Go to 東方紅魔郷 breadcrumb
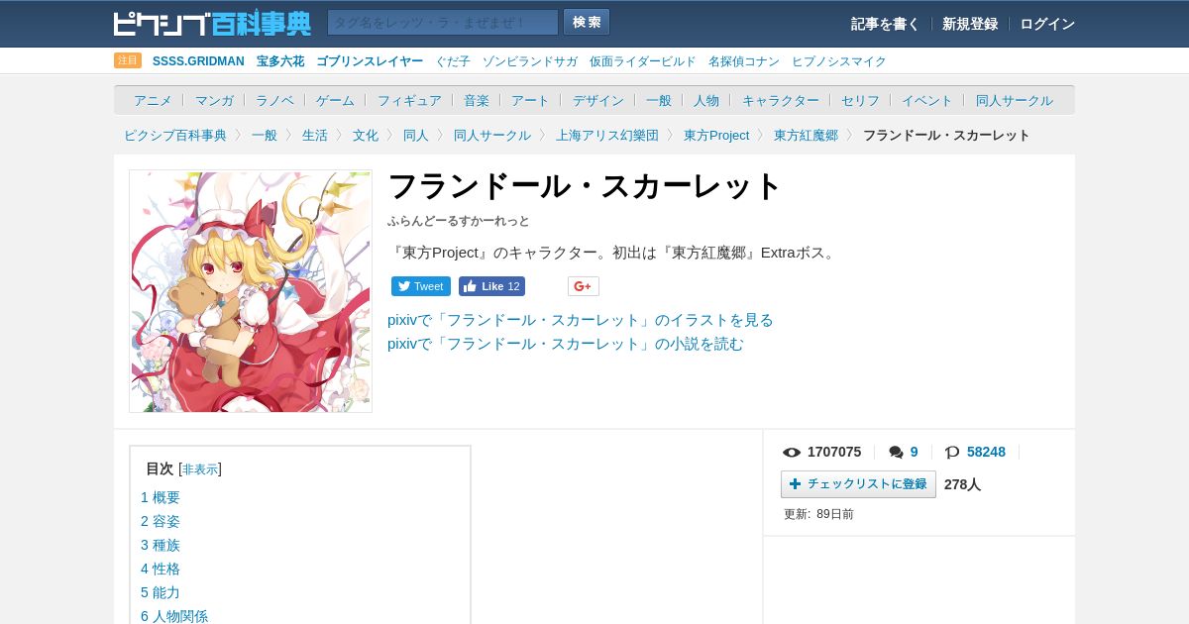1189x624 pixels. pyautogui.click(x=806, y=136)
